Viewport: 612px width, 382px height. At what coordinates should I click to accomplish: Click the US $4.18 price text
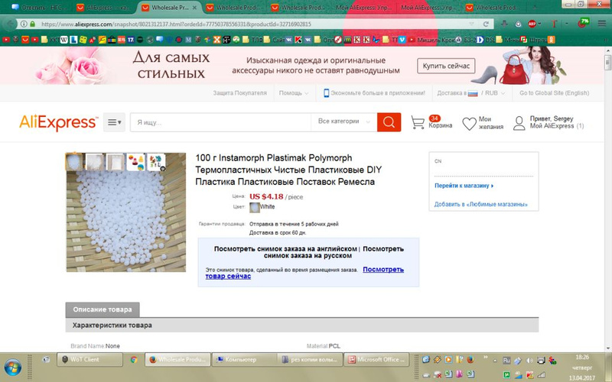tap(266, 196)
